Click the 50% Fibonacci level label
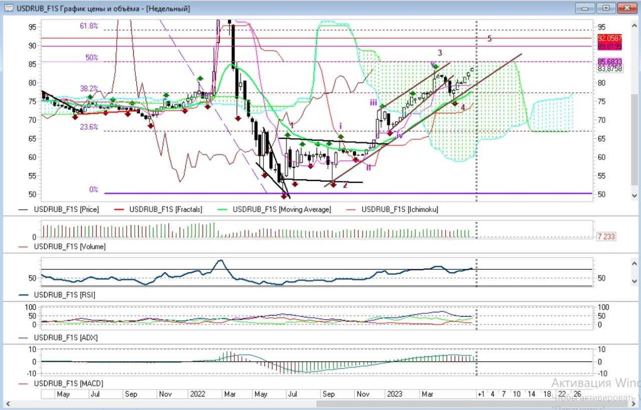 pyautogui.click(x=92, y=58)
